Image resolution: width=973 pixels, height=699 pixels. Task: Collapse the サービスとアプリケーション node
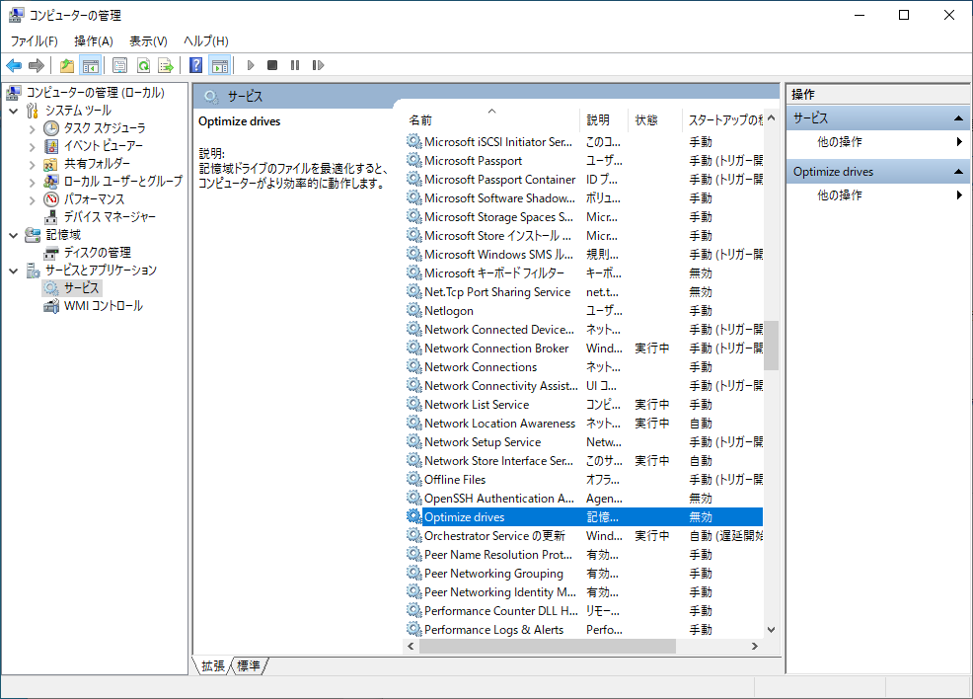pyautogui.click(x=14, y=271)
